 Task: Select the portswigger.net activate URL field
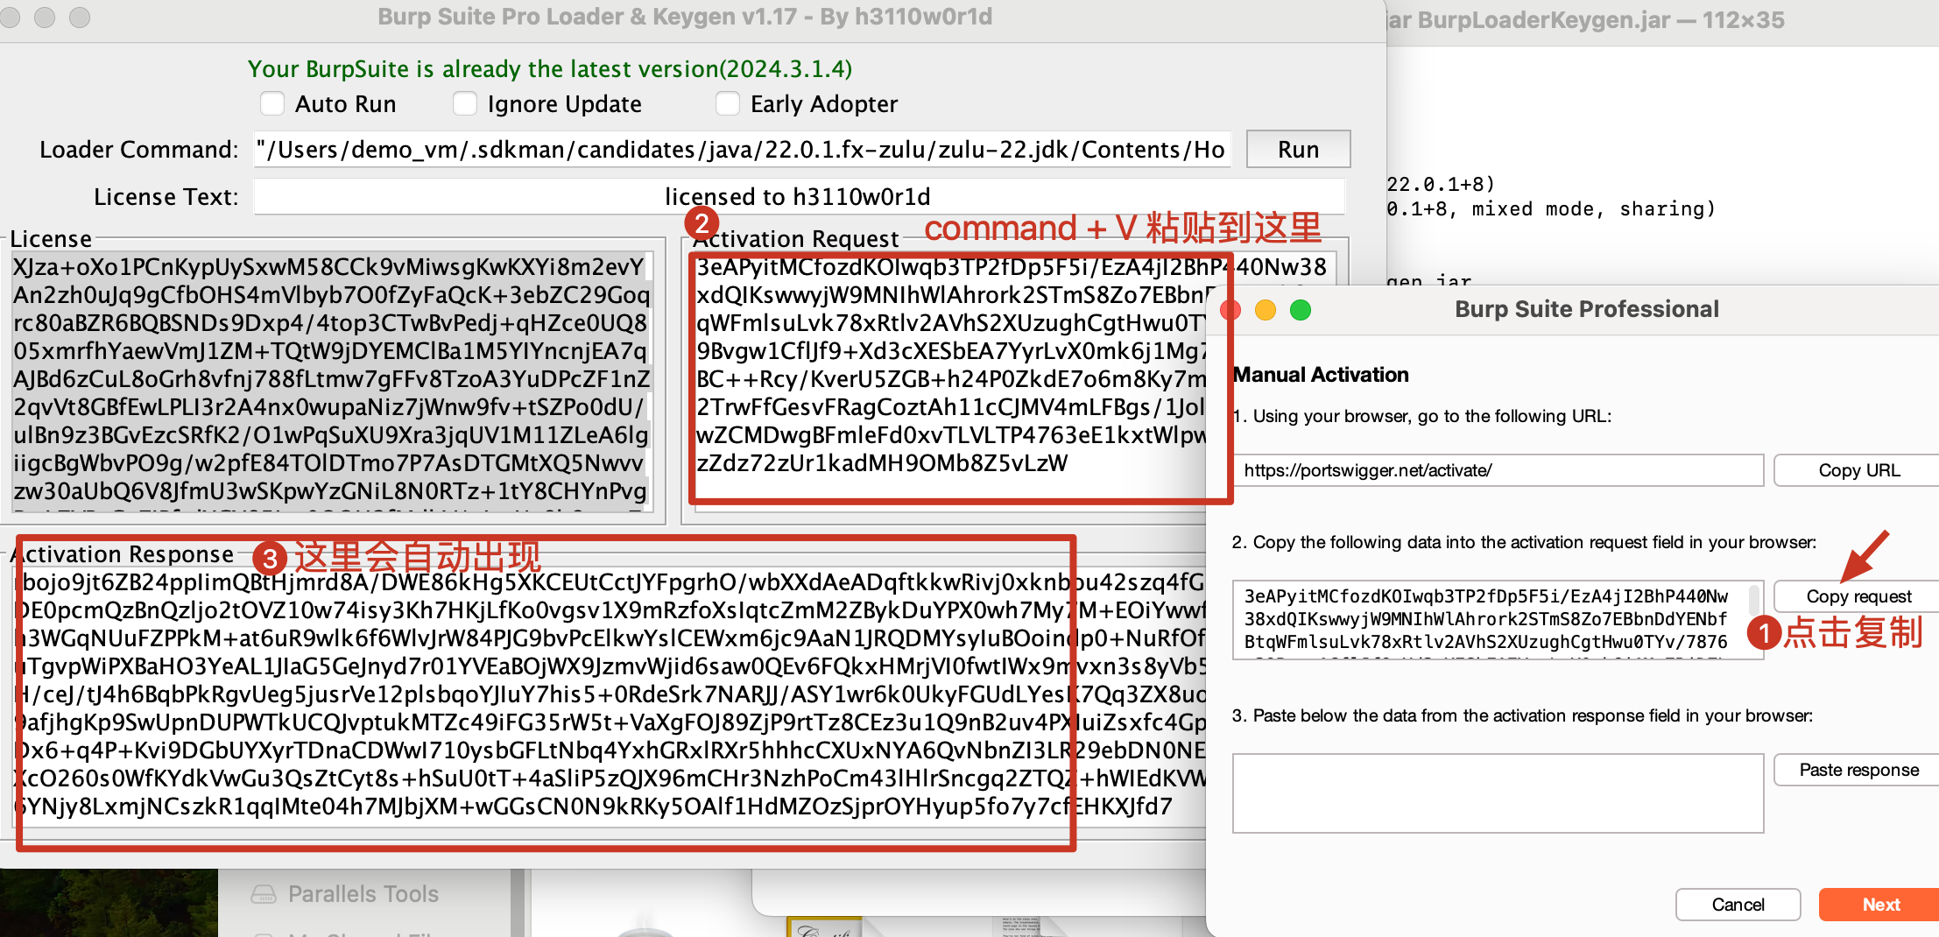1498,470
